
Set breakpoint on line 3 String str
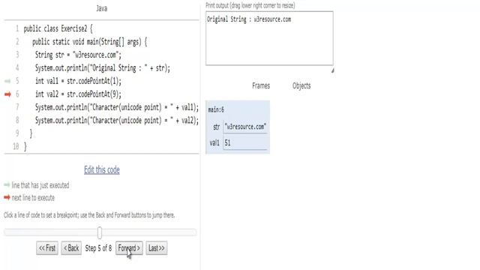point(78,55)
